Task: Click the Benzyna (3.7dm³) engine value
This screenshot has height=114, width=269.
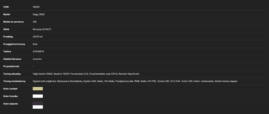Action: coord(42,29)
